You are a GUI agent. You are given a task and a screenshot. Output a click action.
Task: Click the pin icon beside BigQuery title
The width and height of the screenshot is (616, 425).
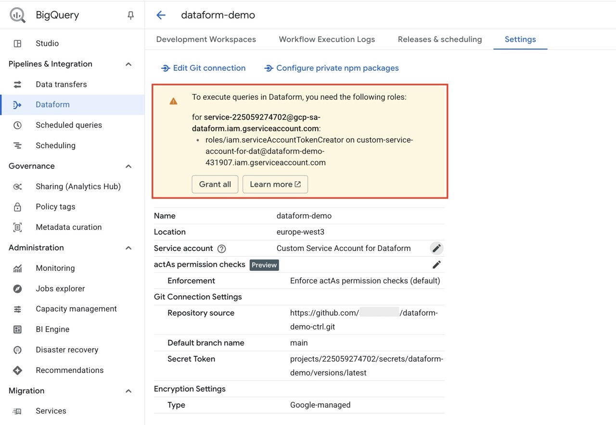point(130,15)
